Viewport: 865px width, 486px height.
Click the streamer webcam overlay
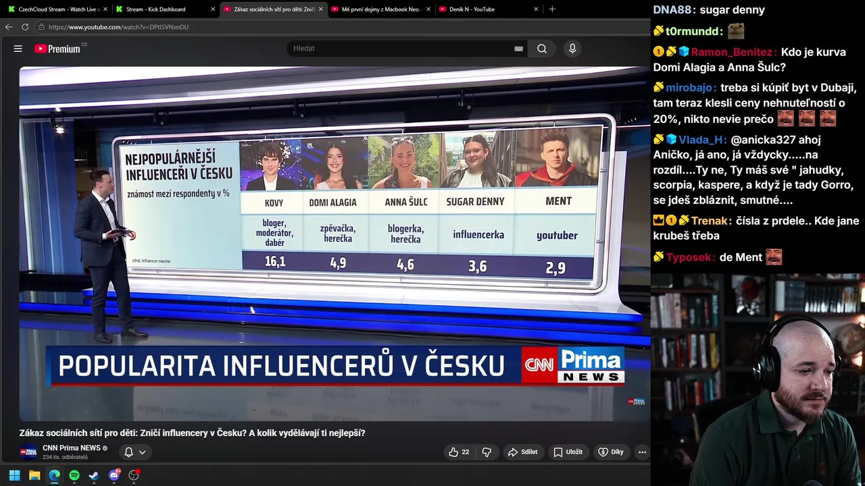(758, 379)
